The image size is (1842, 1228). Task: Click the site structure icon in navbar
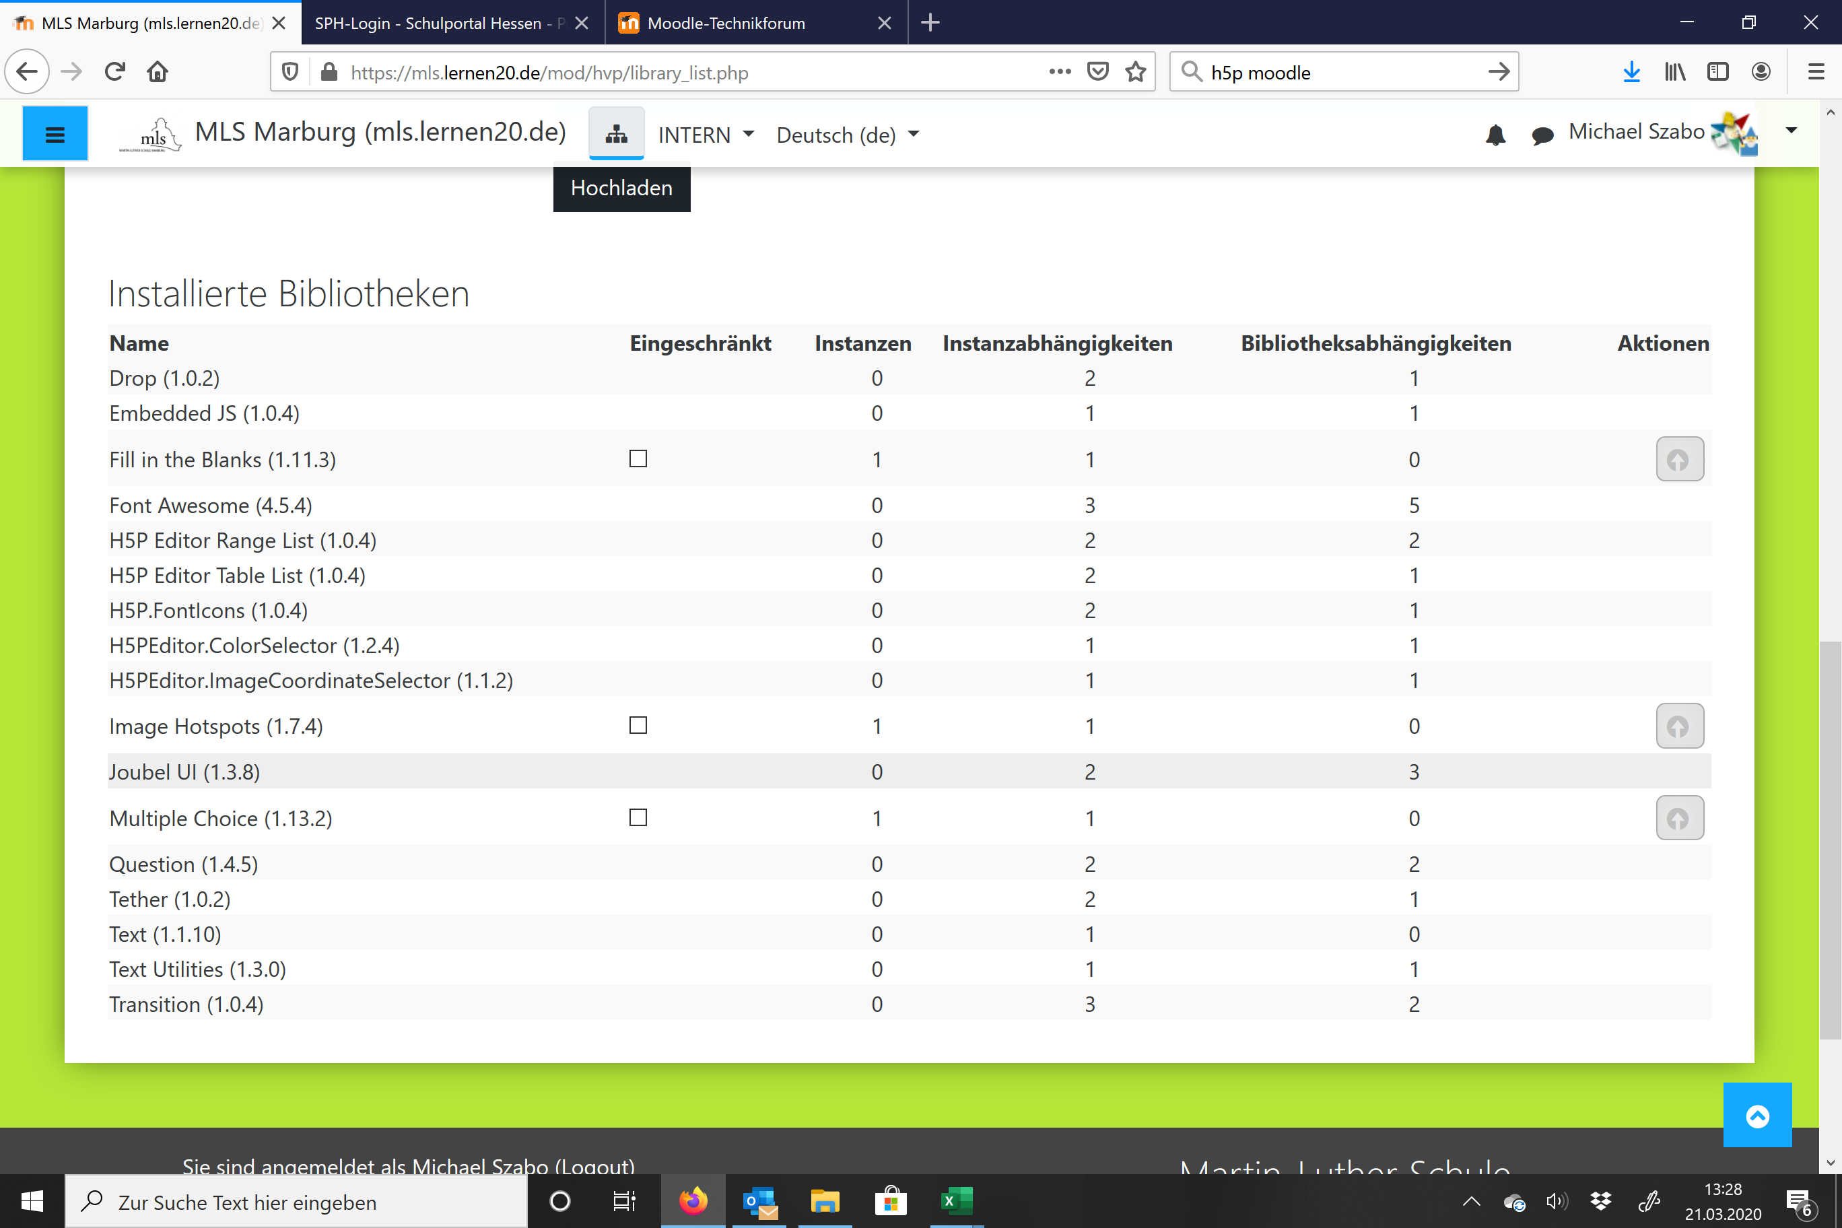pos(616,134)
